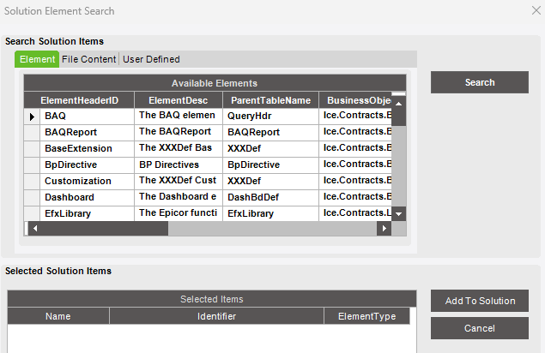The height and width of the screenshot is (353, 545).
Task: Sort by ParentTableName column header
Action: 270,100
